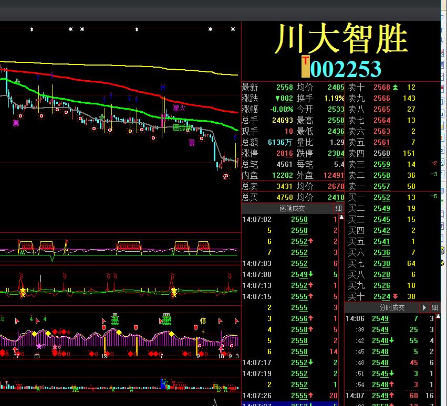Click the 最新 value 2558
The height and width of the screenshot is (406, 447).
pyautogui.click(x=285, y=88)
